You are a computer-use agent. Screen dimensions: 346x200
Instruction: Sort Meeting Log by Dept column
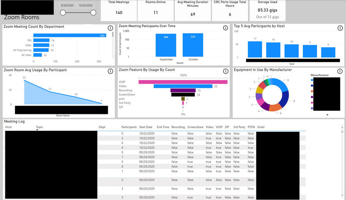[x=102, y=127]
